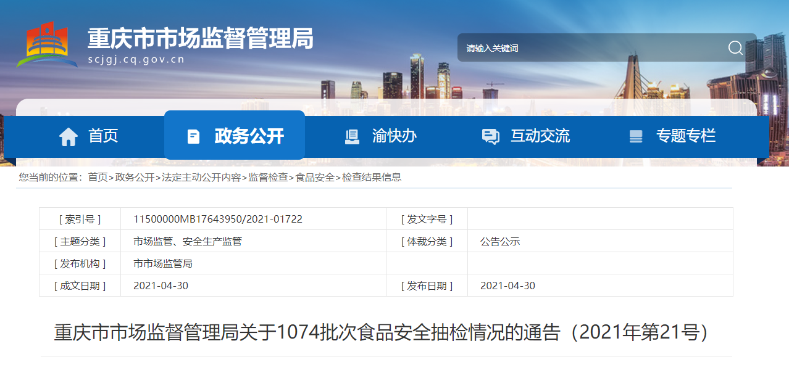The width and height of the screenshot is (789, 370).
Task: Click the 食品安全 breadcrumb link
Action: pos(315,177)
